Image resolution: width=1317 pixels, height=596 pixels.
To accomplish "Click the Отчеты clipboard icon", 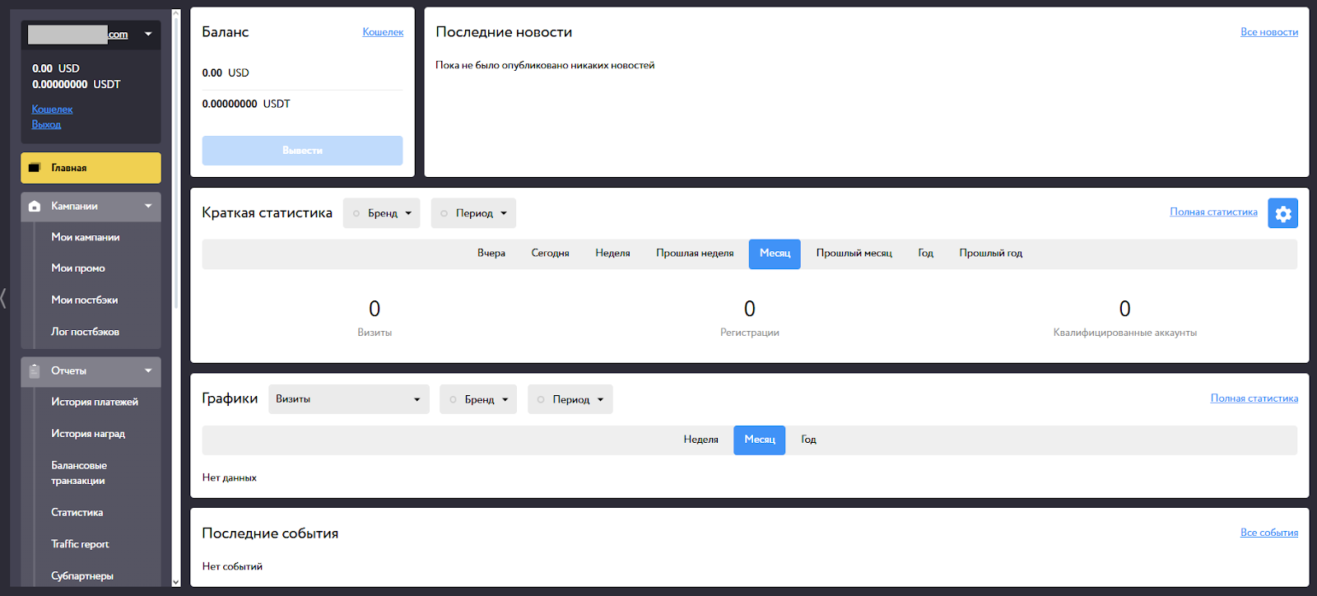I will point(35,371).
